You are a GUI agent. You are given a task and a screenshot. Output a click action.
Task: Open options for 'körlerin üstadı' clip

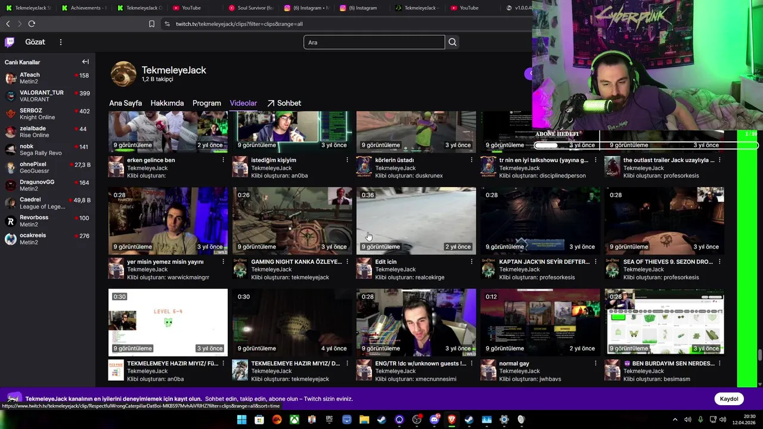(x=472, y=160)
